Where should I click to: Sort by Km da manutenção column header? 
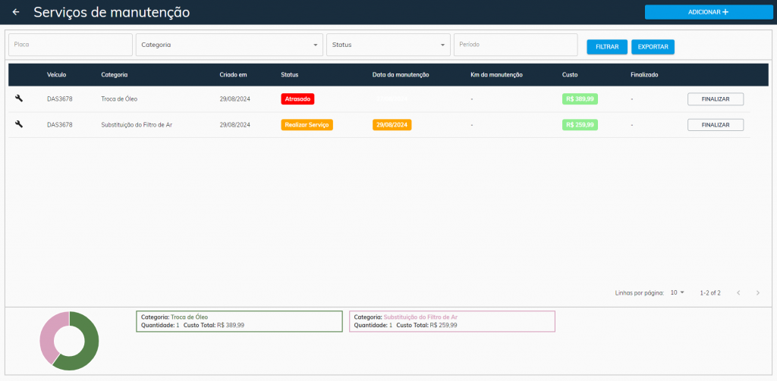[496, 75]
